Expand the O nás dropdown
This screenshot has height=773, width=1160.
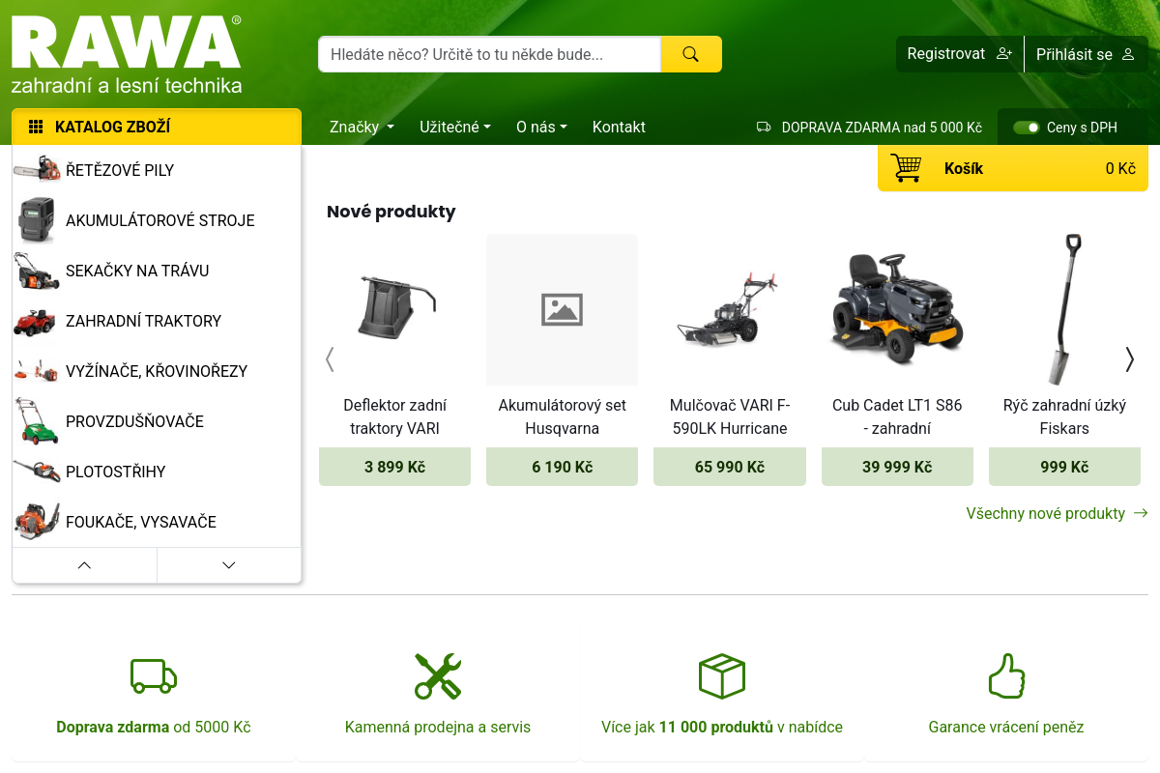click(x=541, y=127)
